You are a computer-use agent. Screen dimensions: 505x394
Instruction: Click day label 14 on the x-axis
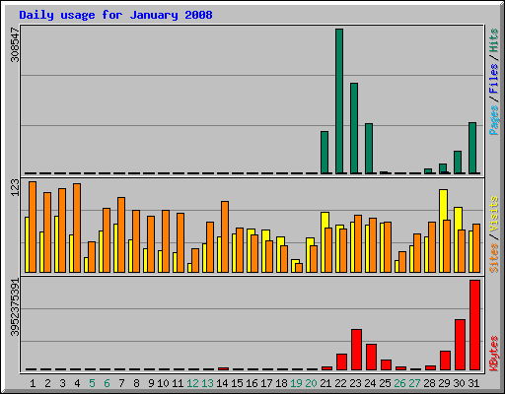click(222, 383)
